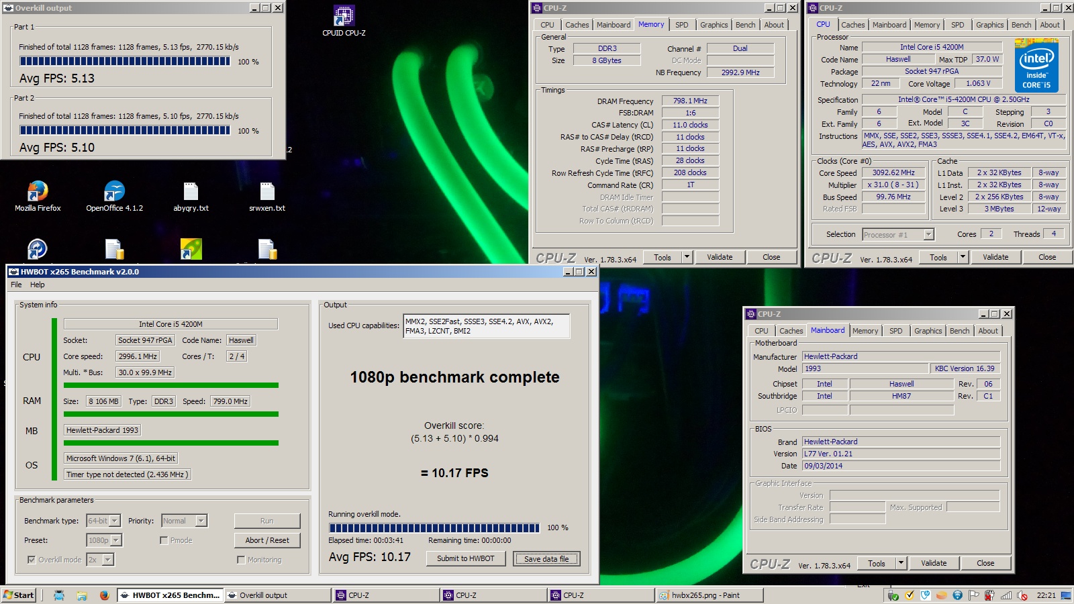Click the Submit to HWBOT button
Image resolution: width=1074 pixels, height=604 pixels.
coord(466,558)
